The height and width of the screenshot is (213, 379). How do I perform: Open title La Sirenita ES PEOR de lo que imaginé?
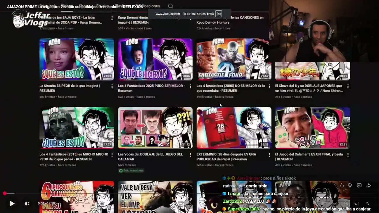coord(70,88)
